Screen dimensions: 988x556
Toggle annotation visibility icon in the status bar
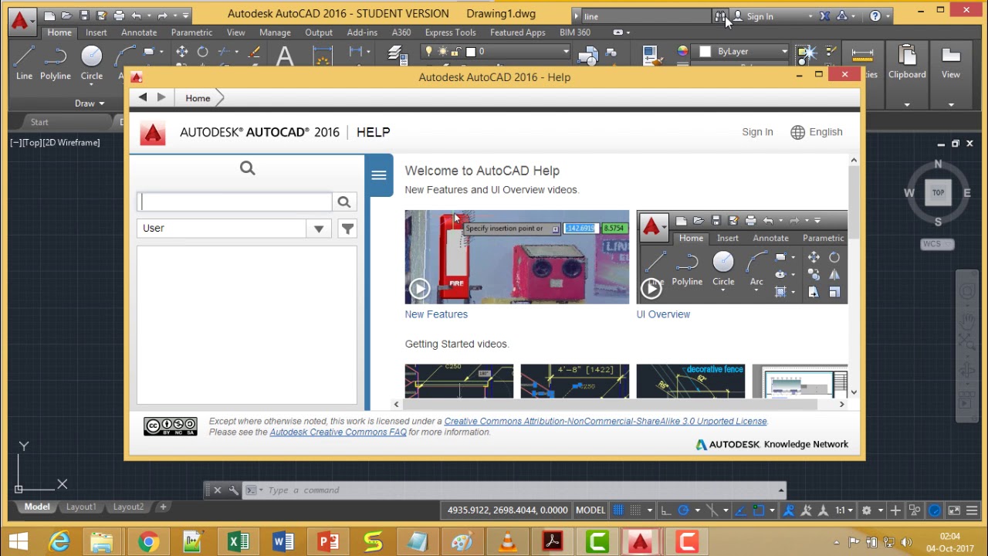coord(788,510)
